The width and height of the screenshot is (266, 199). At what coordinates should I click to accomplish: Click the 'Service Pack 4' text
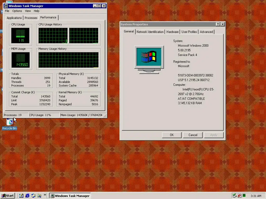(x=188, y=55)
